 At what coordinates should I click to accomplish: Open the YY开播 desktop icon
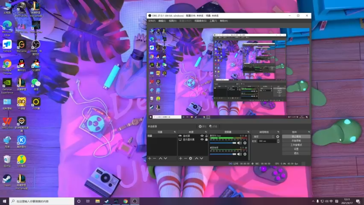click(36, 104)
